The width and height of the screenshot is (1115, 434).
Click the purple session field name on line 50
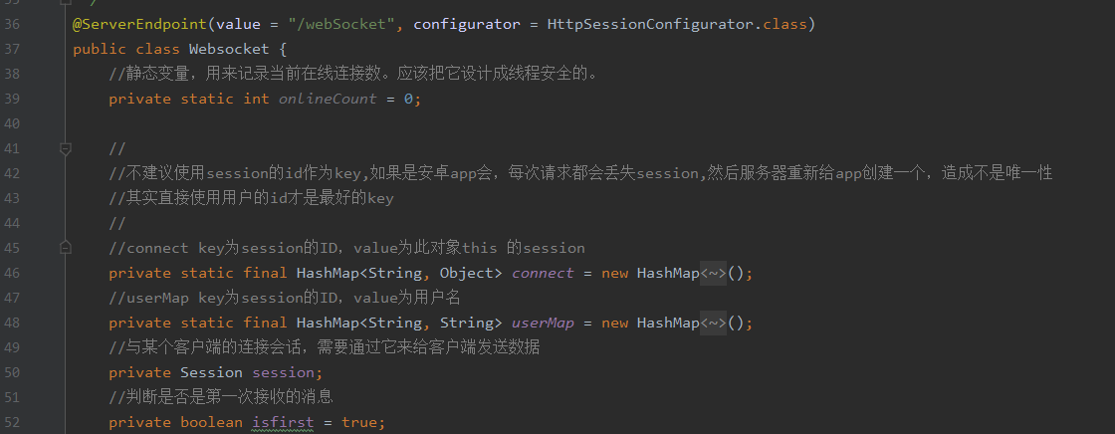click(x=283, y=373)
